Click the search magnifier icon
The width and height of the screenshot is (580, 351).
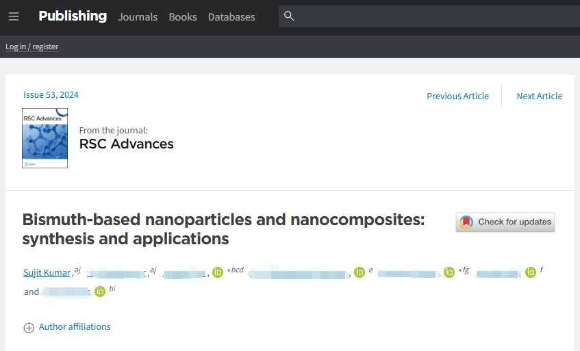[289, 16]
